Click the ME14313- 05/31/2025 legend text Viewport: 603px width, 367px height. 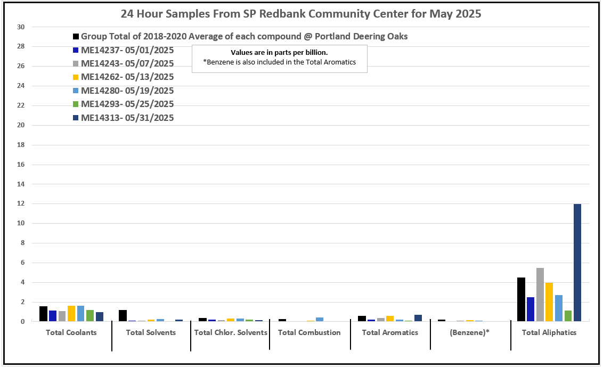[x=127, y=118]
